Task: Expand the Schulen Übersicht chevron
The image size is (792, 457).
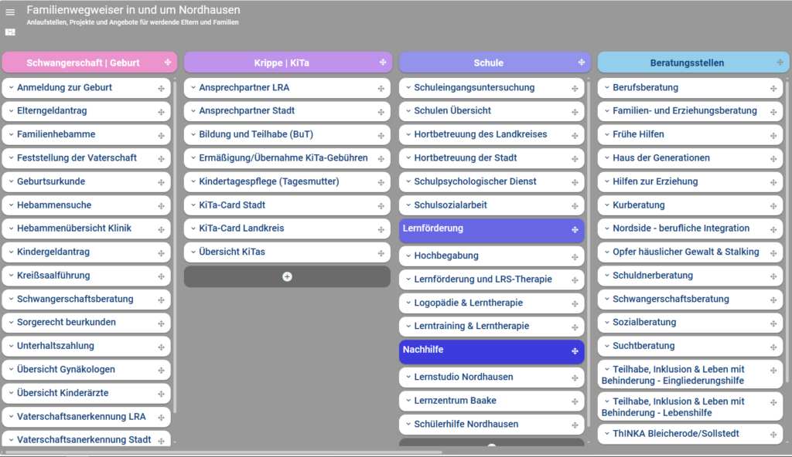Action: coord(408,111)
